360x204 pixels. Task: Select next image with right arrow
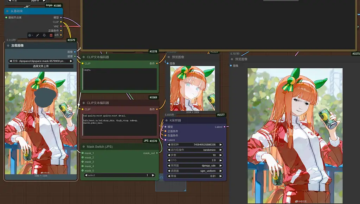(71, 61)
